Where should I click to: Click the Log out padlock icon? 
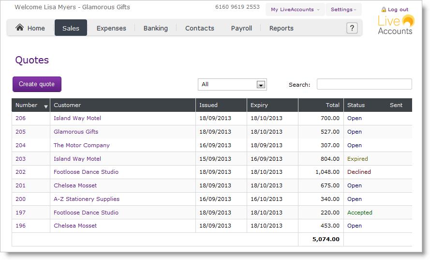384,9
